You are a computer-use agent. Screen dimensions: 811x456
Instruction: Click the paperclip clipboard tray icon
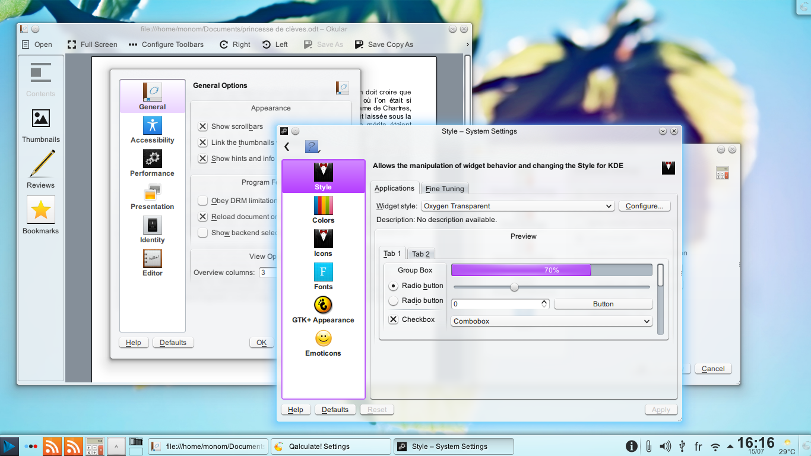pos(649,446)
